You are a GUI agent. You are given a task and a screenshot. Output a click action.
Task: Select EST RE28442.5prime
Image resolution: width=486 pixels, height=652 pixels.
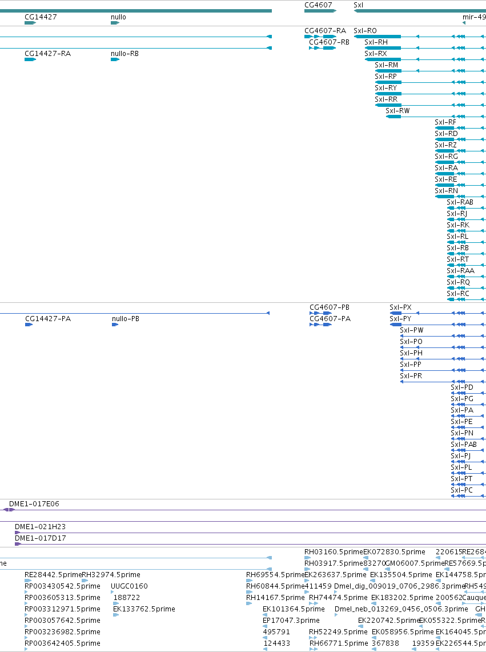pos(53,575)
